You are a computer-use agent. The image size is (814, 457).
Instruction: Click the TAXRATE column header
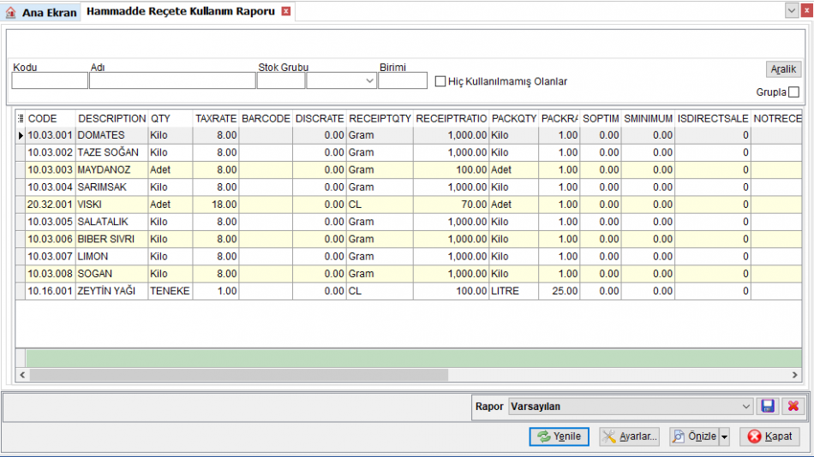tap(216, 118)
